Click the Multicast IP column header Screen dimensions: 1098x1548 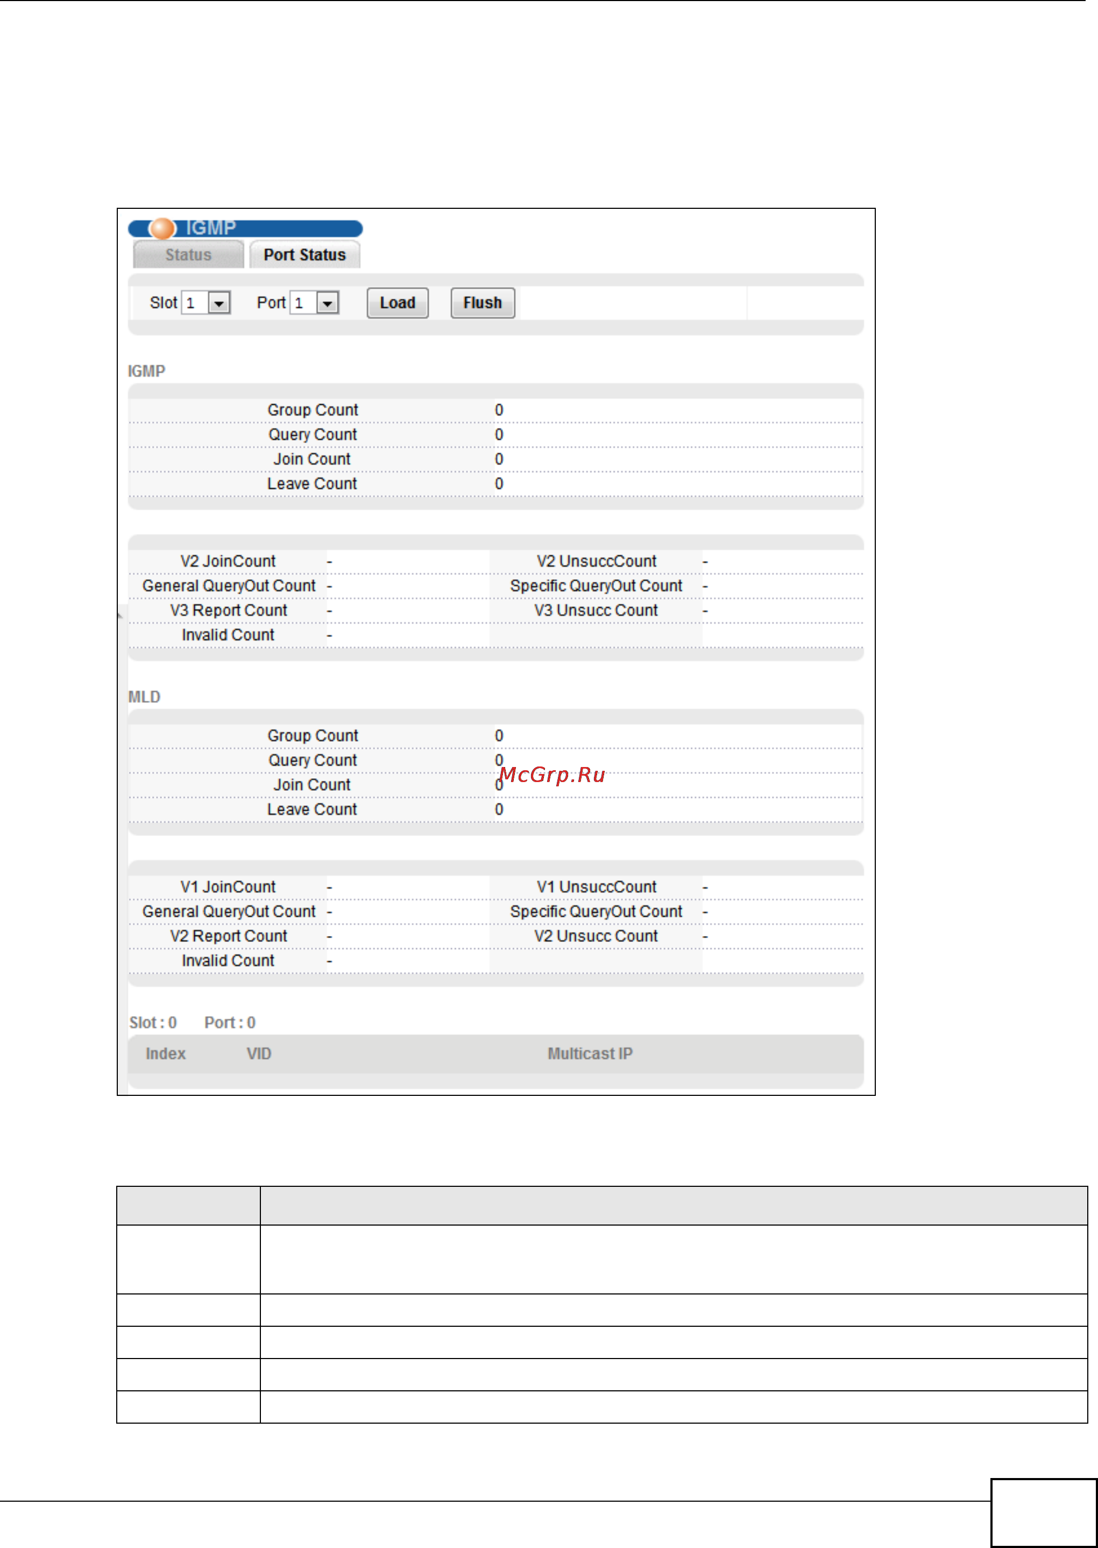click(x=590, y=1054)
